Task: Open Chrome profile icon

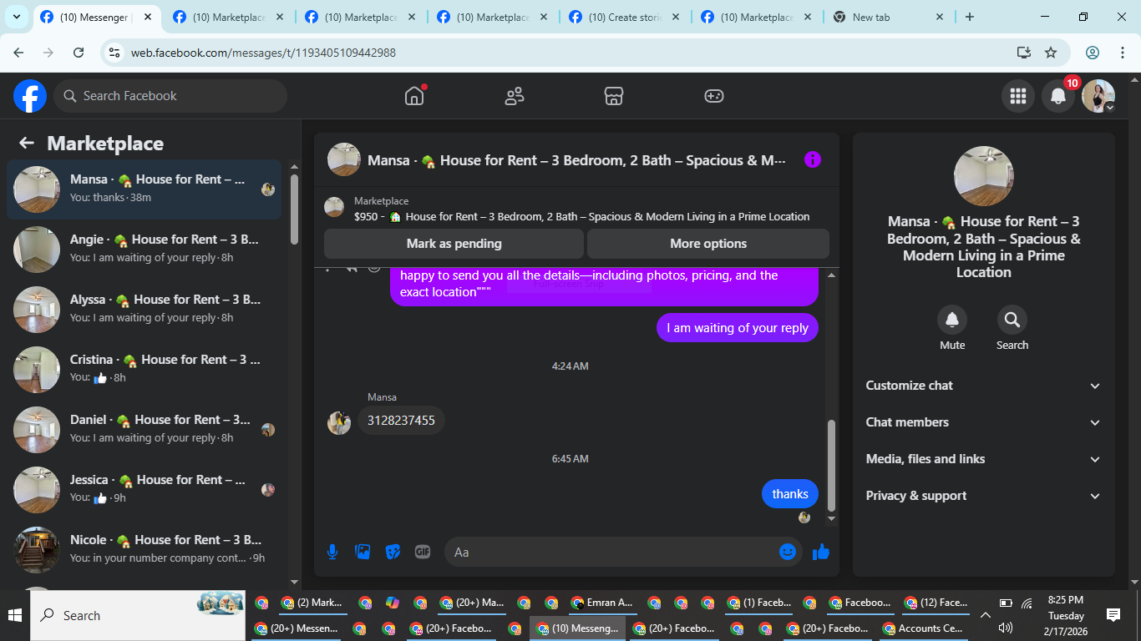Action: tap(1093, 53)
